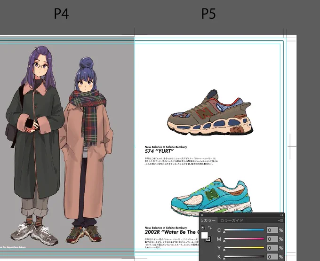
Task: Click "New Balance × Salehe Bembury" above 574
Action: point(166,147)
